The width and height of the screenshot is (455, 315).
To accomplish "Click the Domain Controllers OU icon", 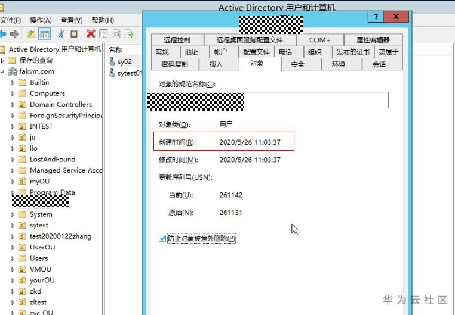I will click(x=22, y=104).
